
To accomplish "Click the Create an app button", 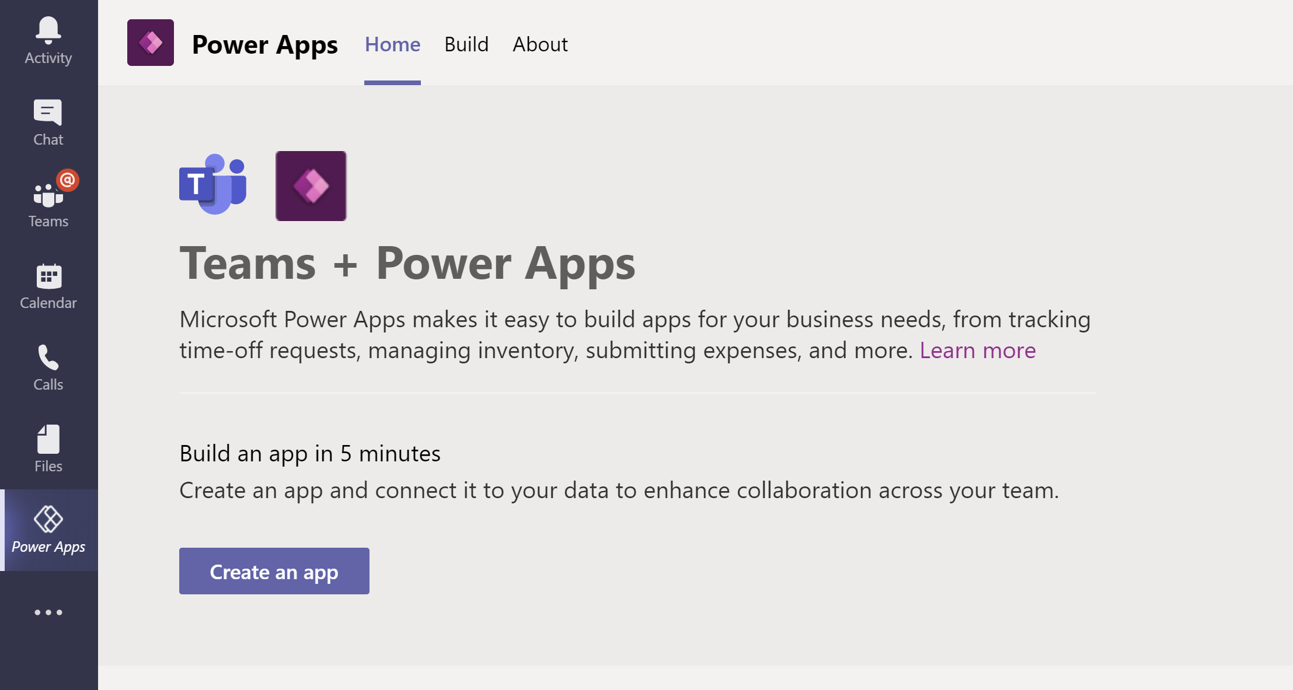I will (x=274, y=571).
